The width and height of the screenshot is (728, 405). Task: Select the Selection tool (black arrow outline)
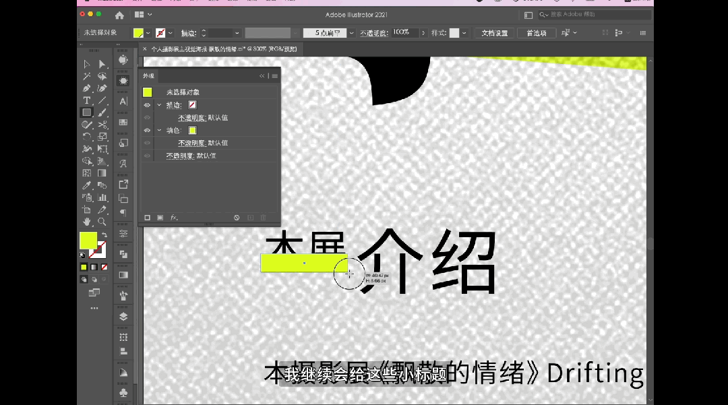87,64
